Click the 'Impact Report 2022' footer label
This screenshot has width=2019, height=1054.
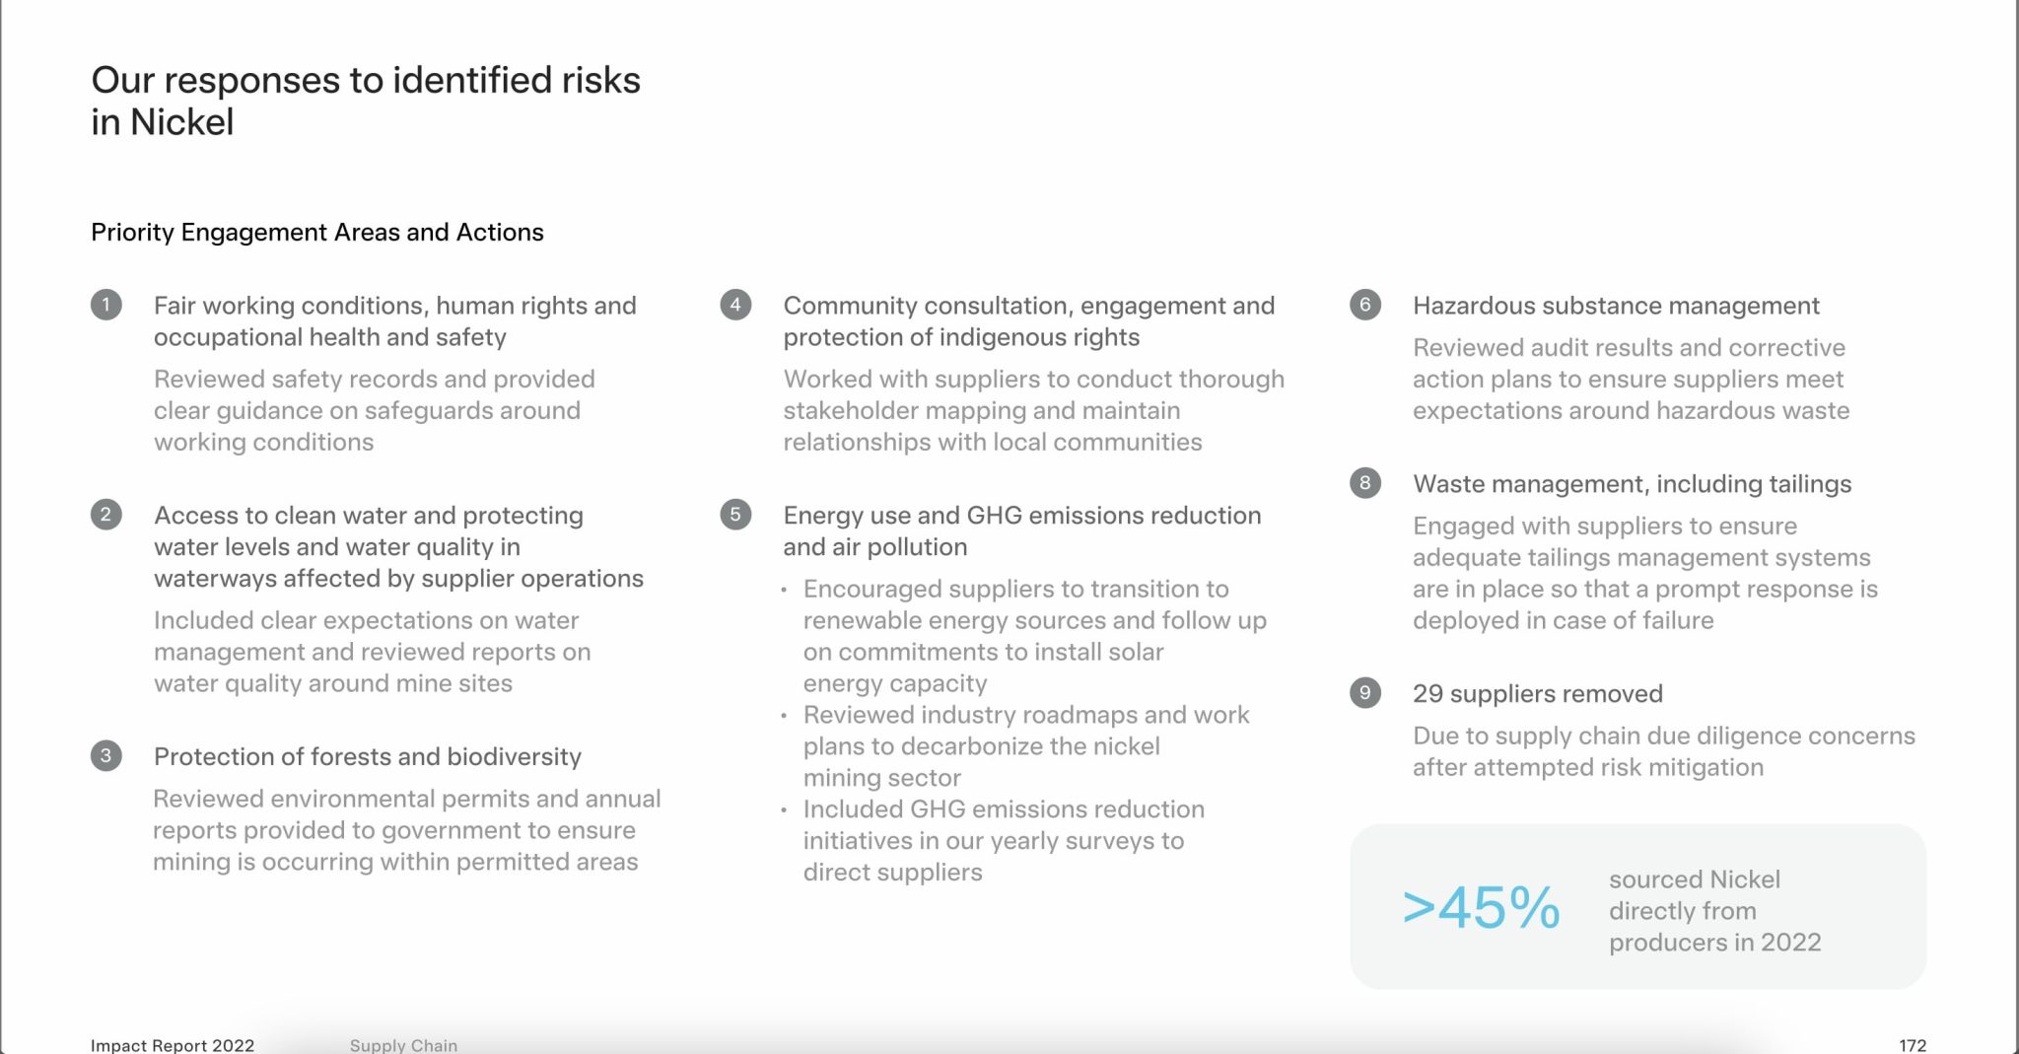click(x=173, y=1045)
